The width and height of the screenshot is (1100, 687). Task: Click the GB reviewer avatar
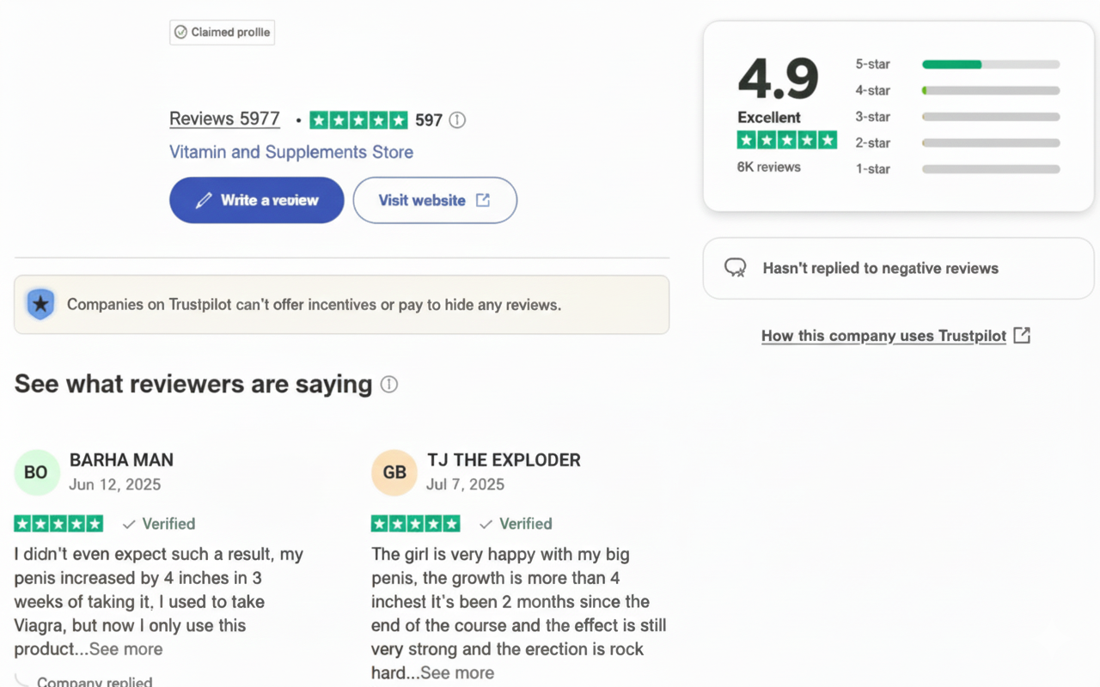point(394,472)
